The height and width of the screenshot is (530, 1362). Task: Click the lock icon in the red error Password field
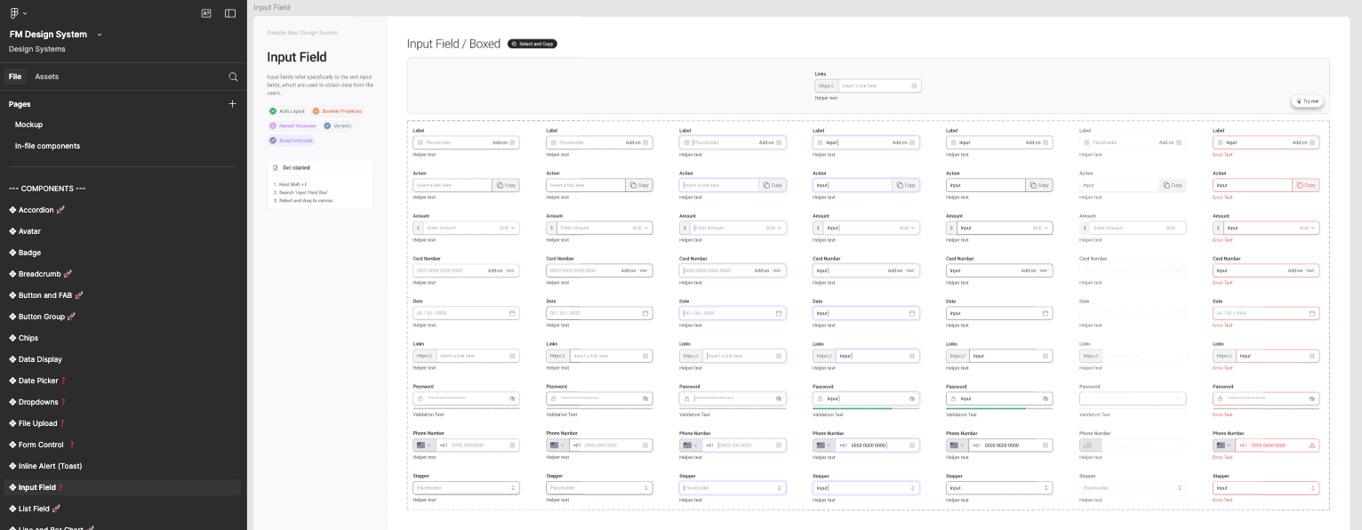(1222, 398)
